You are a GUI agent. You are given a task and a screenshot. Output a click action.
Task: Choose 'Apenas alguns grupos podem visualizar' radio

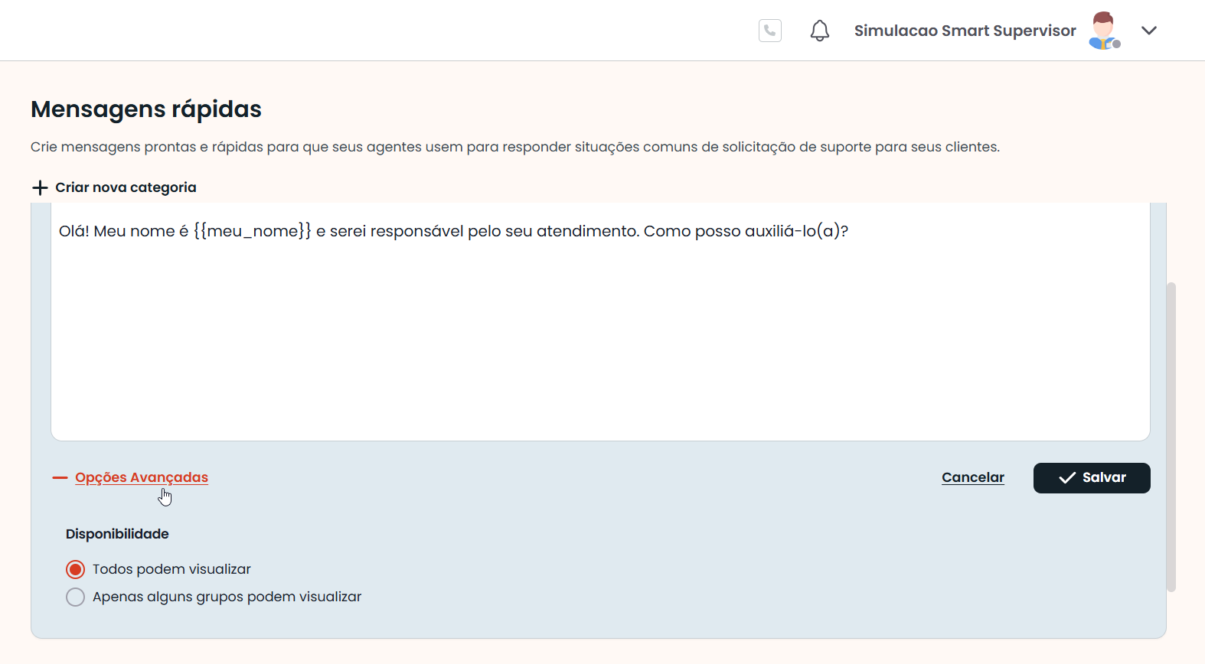click(x=75, y=597)
